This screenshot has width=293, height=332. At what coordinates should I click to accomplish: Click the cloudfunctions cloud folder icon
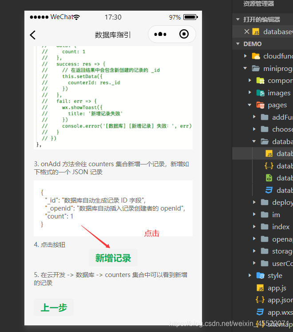point(256,56)
